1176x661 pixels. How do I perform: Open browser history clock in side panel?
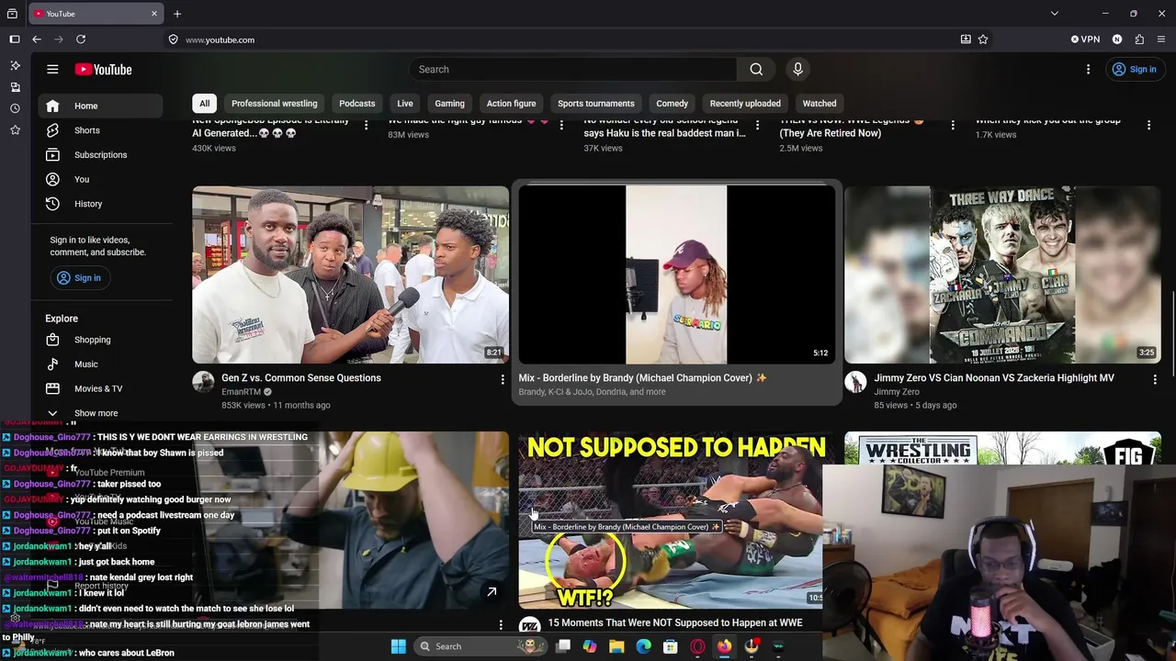(x=15, y=108)
